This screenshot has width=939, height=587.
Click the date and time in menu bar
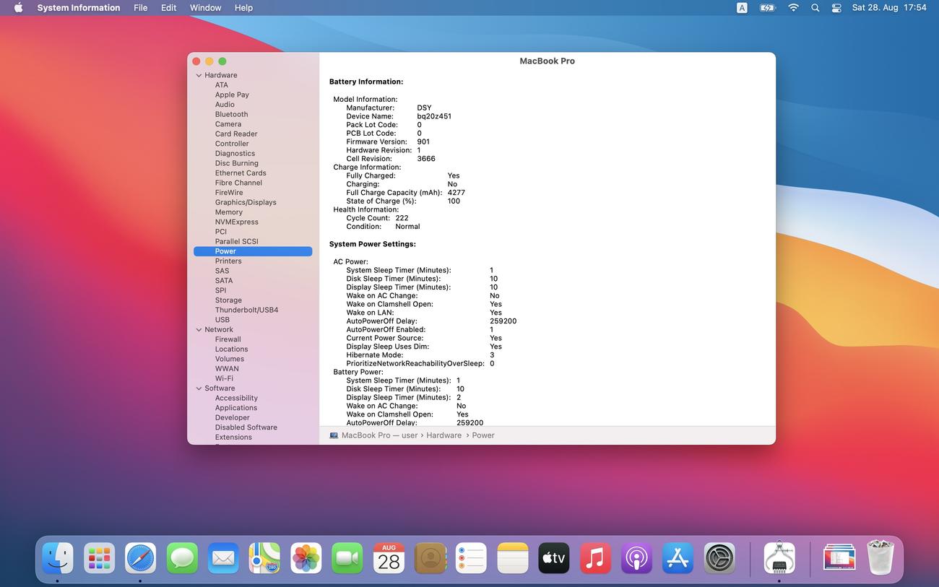click(889, 7)
